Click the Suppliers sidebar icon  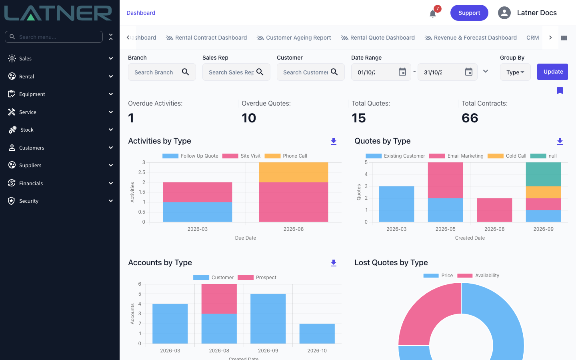coord(12,165)
